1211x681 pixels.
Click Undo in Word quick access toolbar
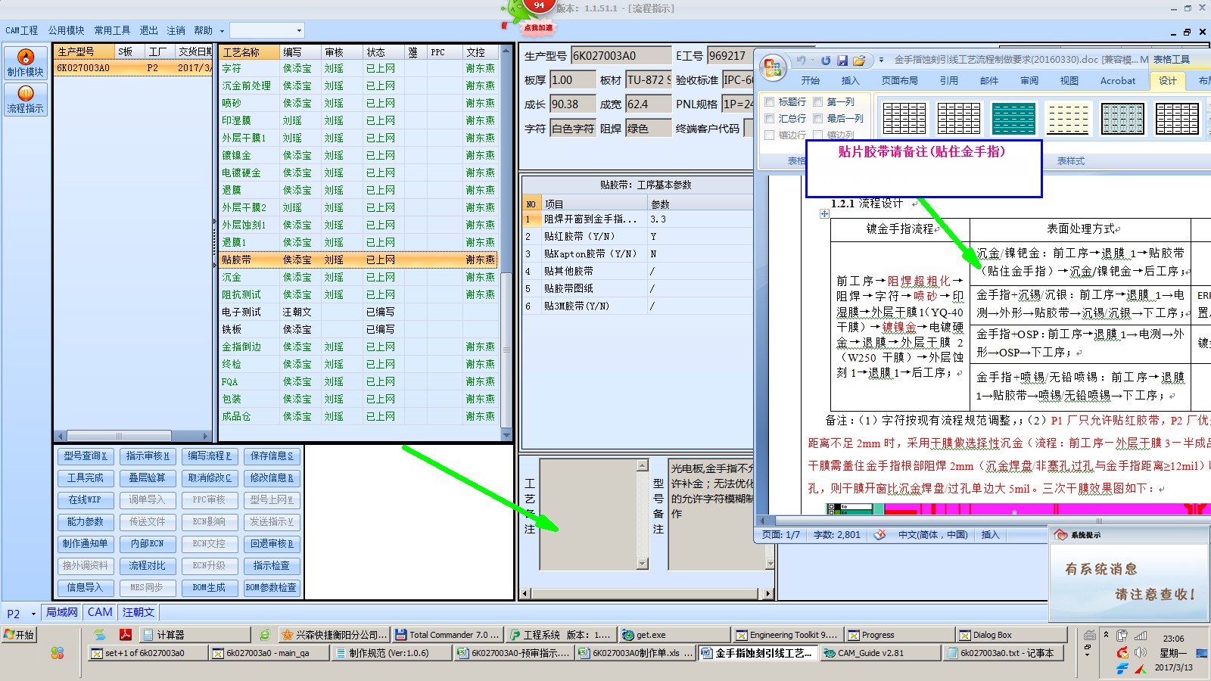[x=801, y=60]
